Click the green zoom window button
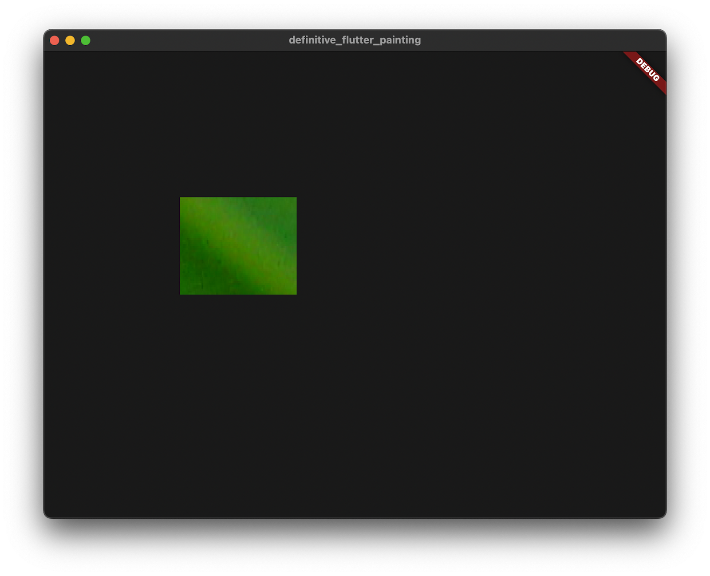Image resolution: width=710 pixels, height=576 pixels. tap(85, 40)
